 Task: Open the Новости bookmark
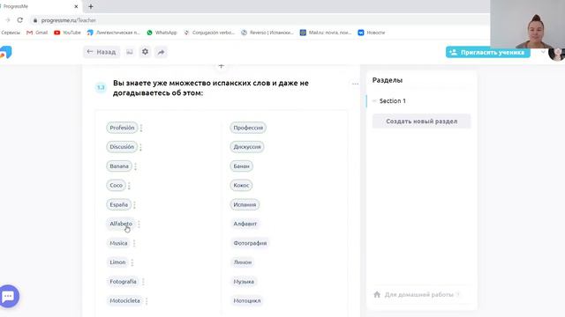[372, 33]
